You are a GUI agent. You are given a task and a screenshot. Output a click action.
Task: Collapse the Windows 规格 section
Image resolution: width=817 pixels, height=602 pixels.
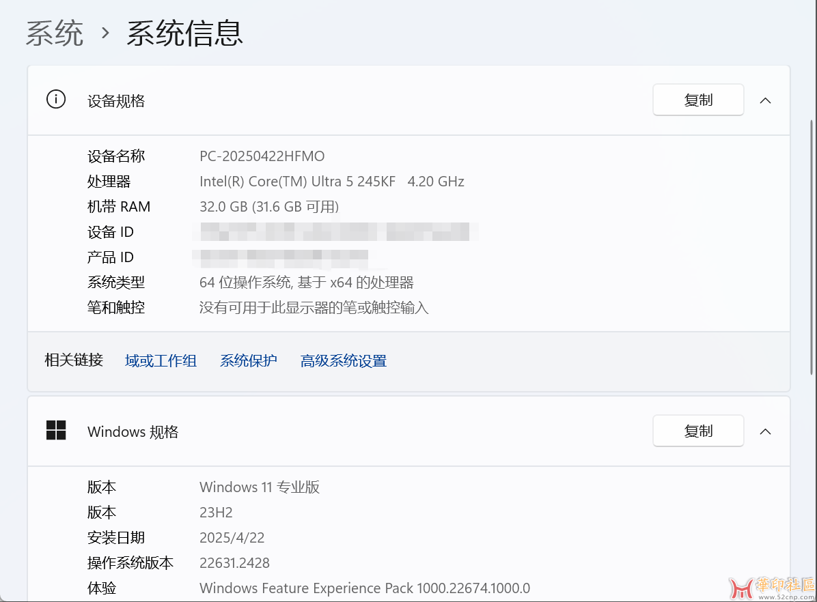765,431
